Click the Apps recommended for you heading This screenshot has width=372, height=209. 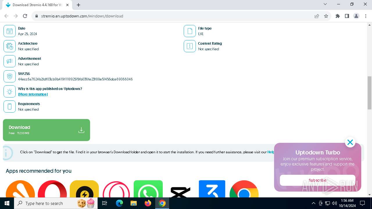[39, 171]
